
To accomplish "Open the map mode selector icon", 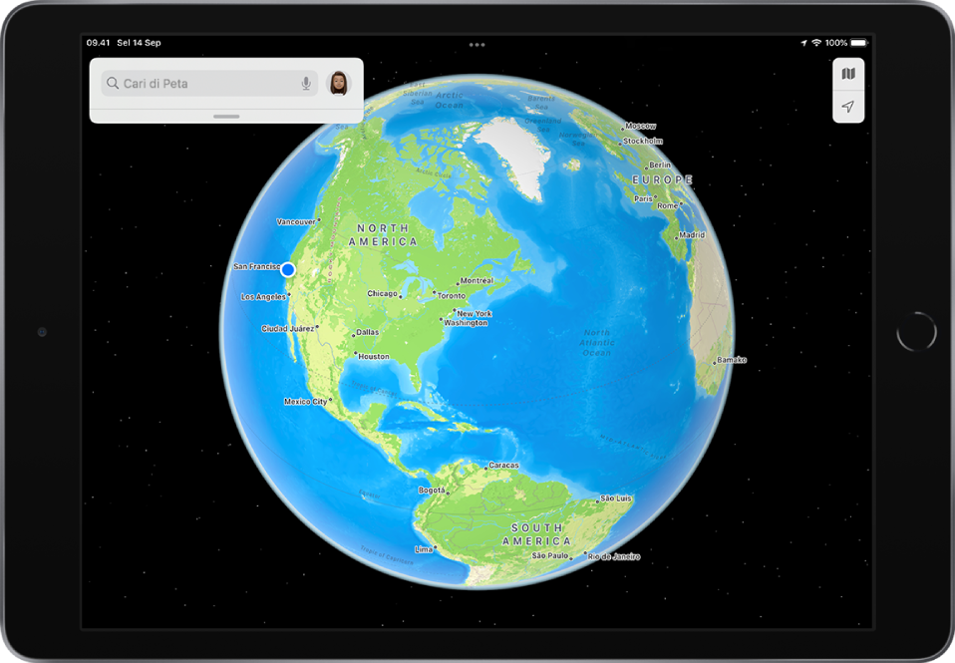I will pyautogui.click(x=847, y=74).
